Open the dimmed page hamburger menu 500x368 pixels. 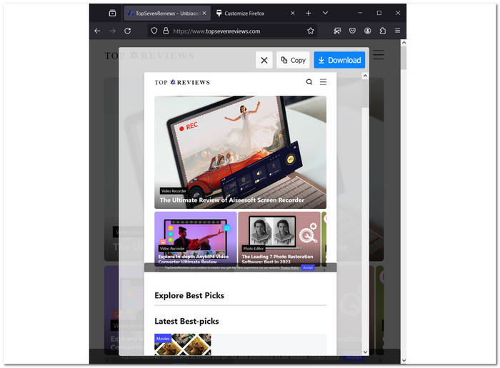(379, 55)
